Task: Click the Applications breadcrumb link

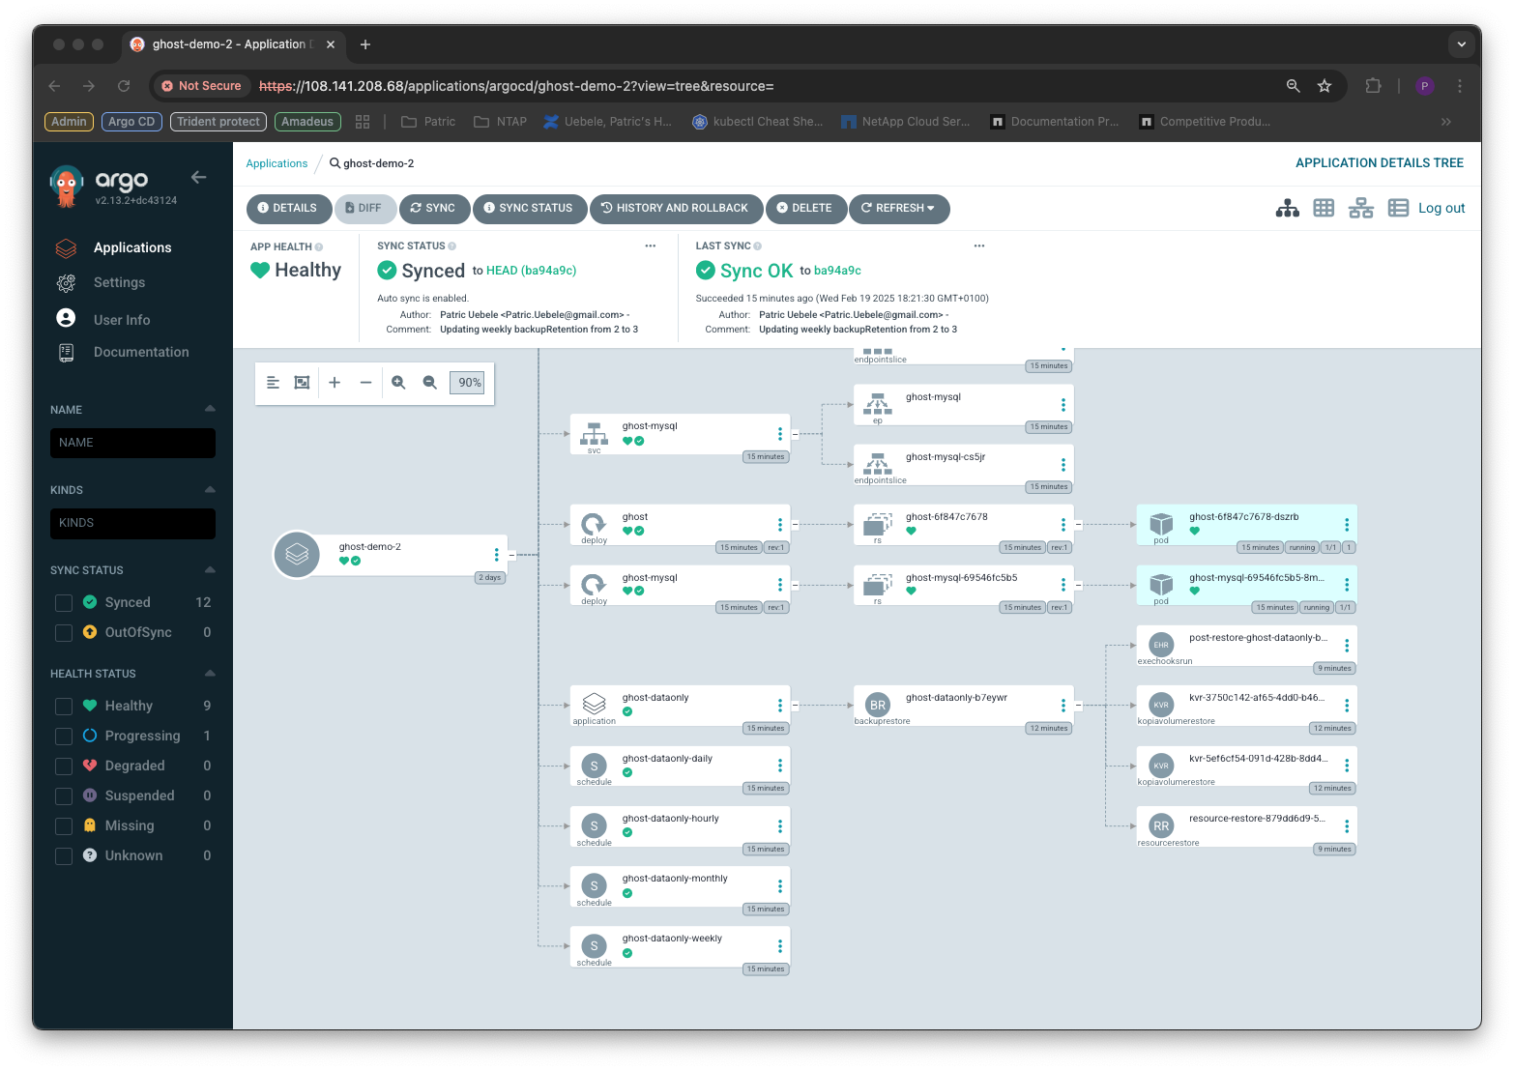Action: (277, 163)
